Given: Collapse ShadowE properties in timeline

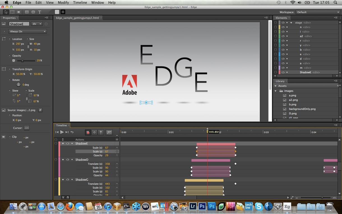Looking at the screenshot, I should pos(63,144).
